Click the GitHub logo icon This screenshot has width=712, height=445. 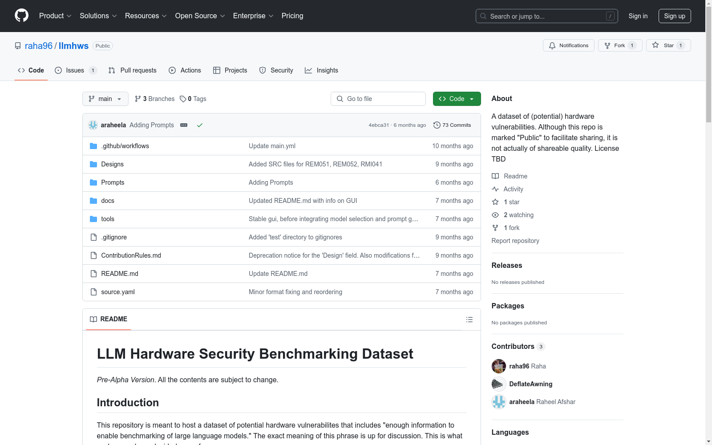point(21,16)
